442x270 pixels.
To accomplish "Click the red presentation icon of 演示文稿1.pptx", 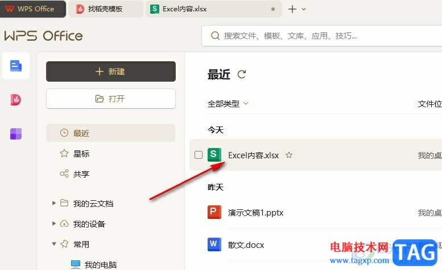I will point(214,212).
